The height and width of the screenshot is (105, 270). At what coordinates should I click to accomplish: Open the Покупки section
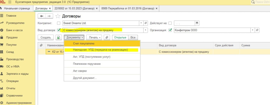pos(11,45)
